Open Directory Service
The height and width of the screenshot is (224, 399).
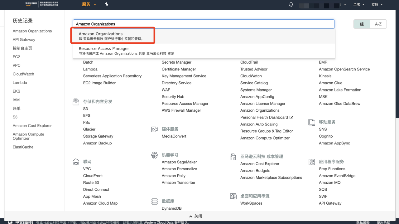tap(176, 83)
